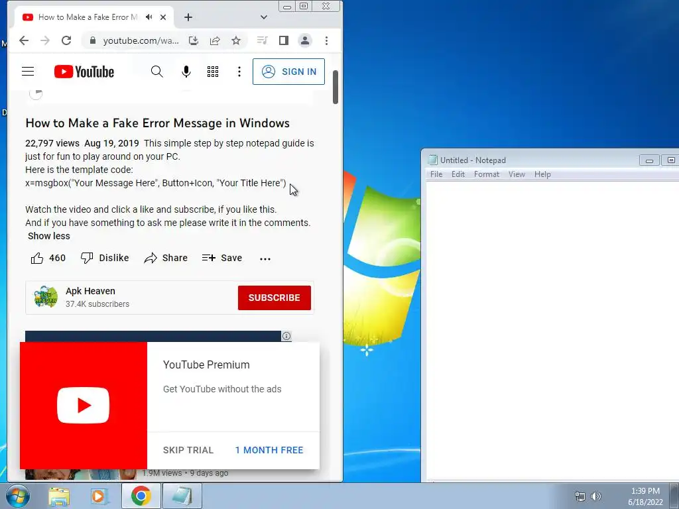Open the Apk Heaven channel avatar
Image resolution: width=679 pixels, height=509 pixels.
46,297
